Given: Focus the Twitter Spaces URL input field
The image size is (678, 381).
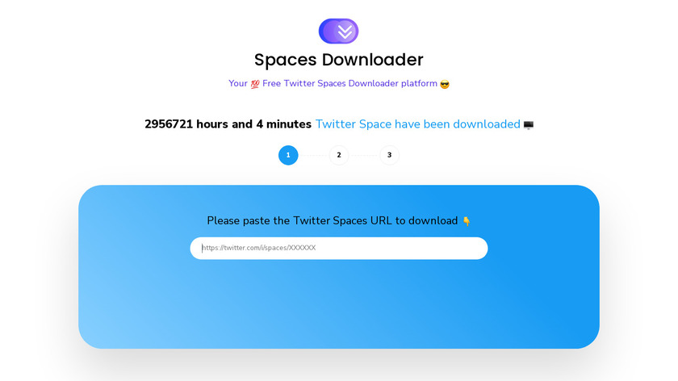Looking at the screenshot, I should click(x=339, y=249).
